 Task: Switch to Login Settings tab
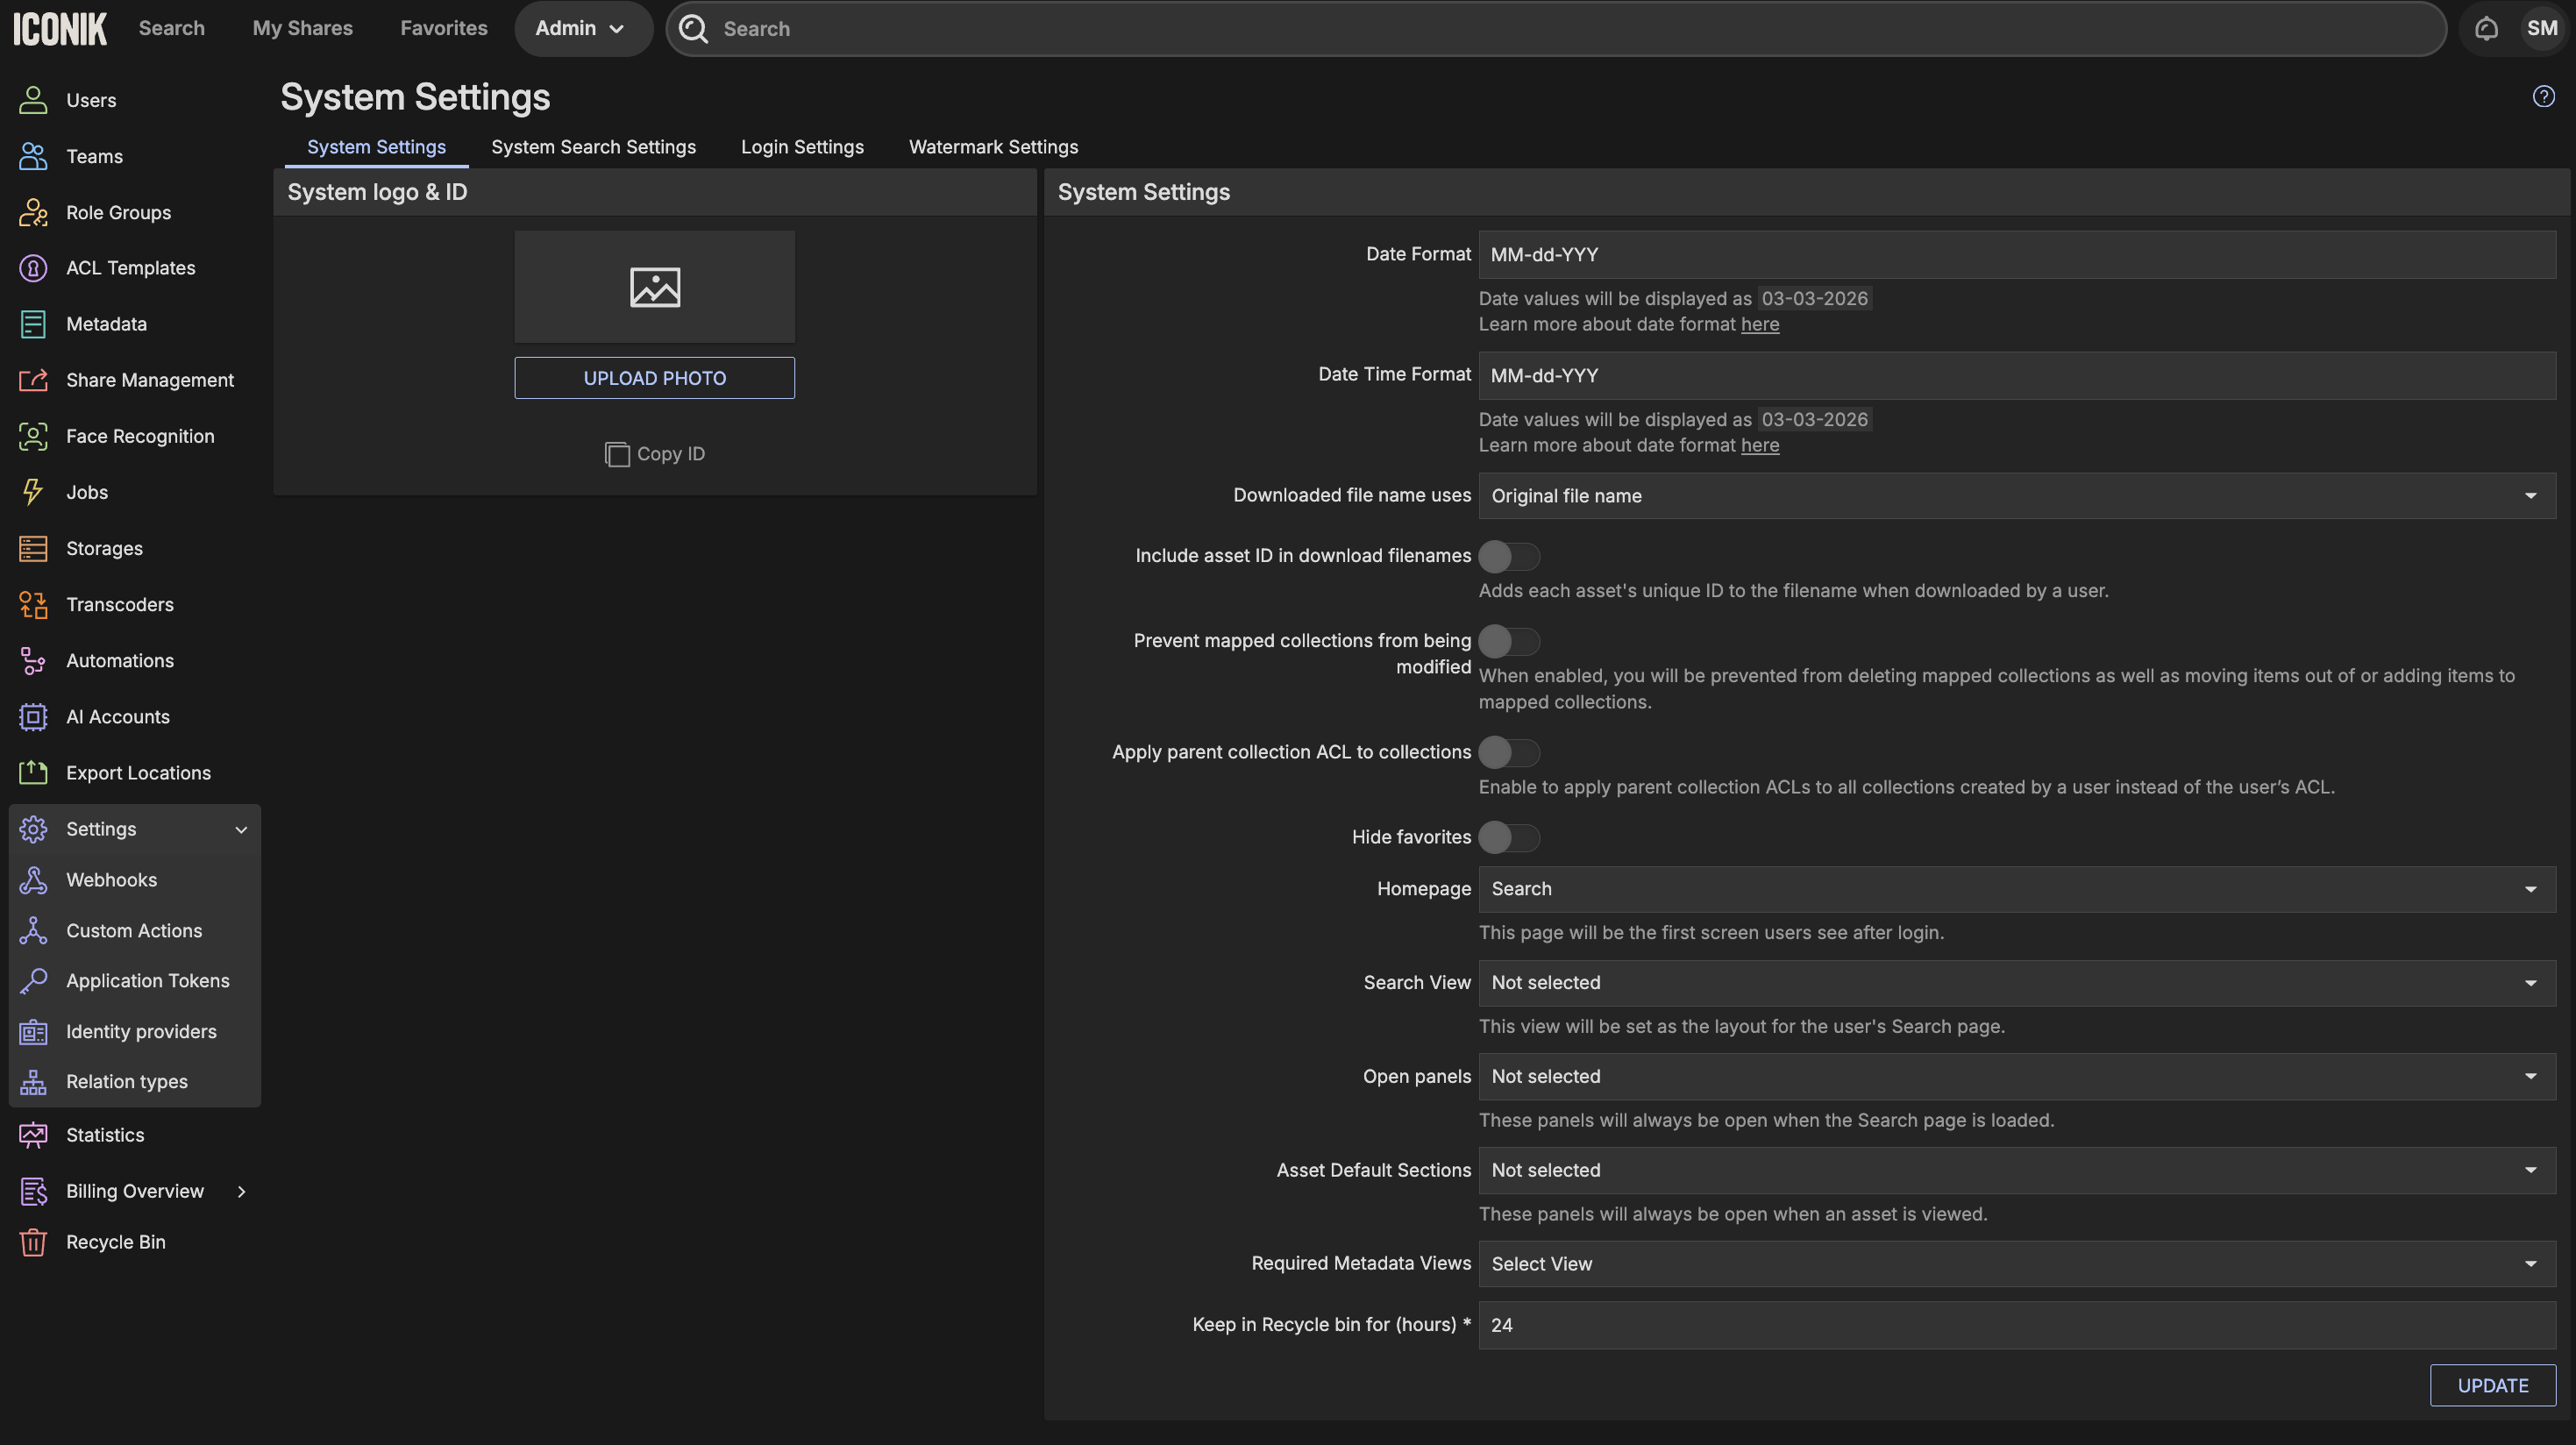(x=802, y=147)
